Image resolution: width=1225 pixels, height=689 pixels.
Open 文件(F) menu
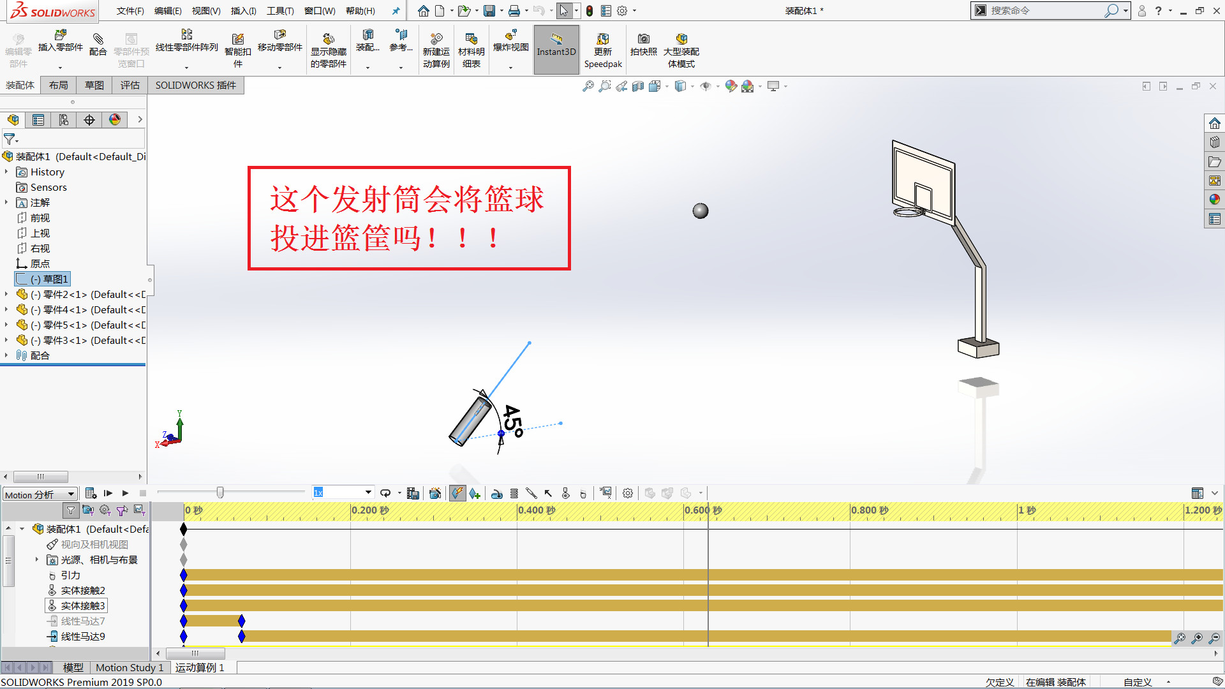[130, 11]
